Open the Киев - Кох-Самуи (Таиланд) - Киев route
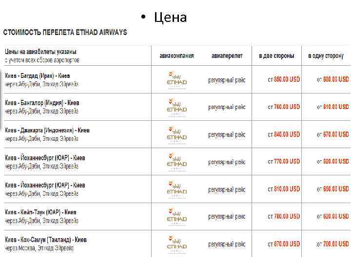This screenshot has width=351, height=263. pyautogui.click(x=46, y=240)
